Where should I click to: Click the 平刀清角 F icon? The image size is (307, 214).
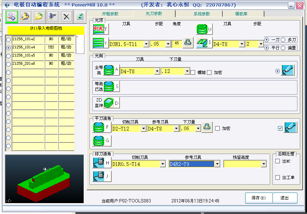[x=102, y=127]
